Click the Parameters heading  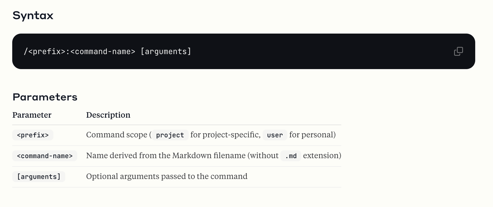pyautogui.click(x=45, y=97)
